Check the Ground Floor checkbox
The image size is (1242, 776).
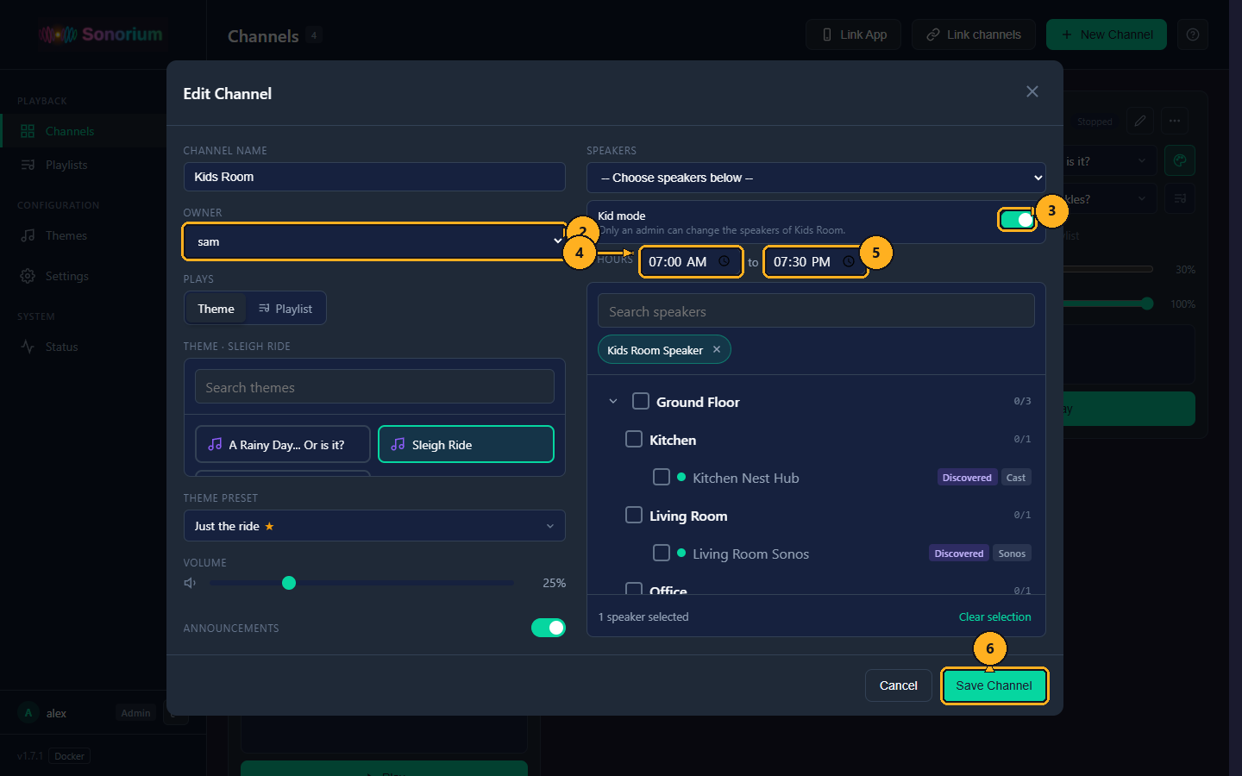point(641,401)
